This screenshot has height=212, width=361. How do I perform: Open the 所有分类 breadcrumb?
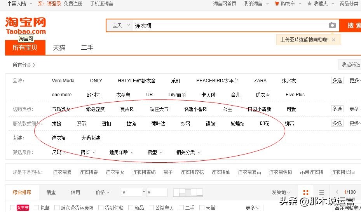coord(24,65)
